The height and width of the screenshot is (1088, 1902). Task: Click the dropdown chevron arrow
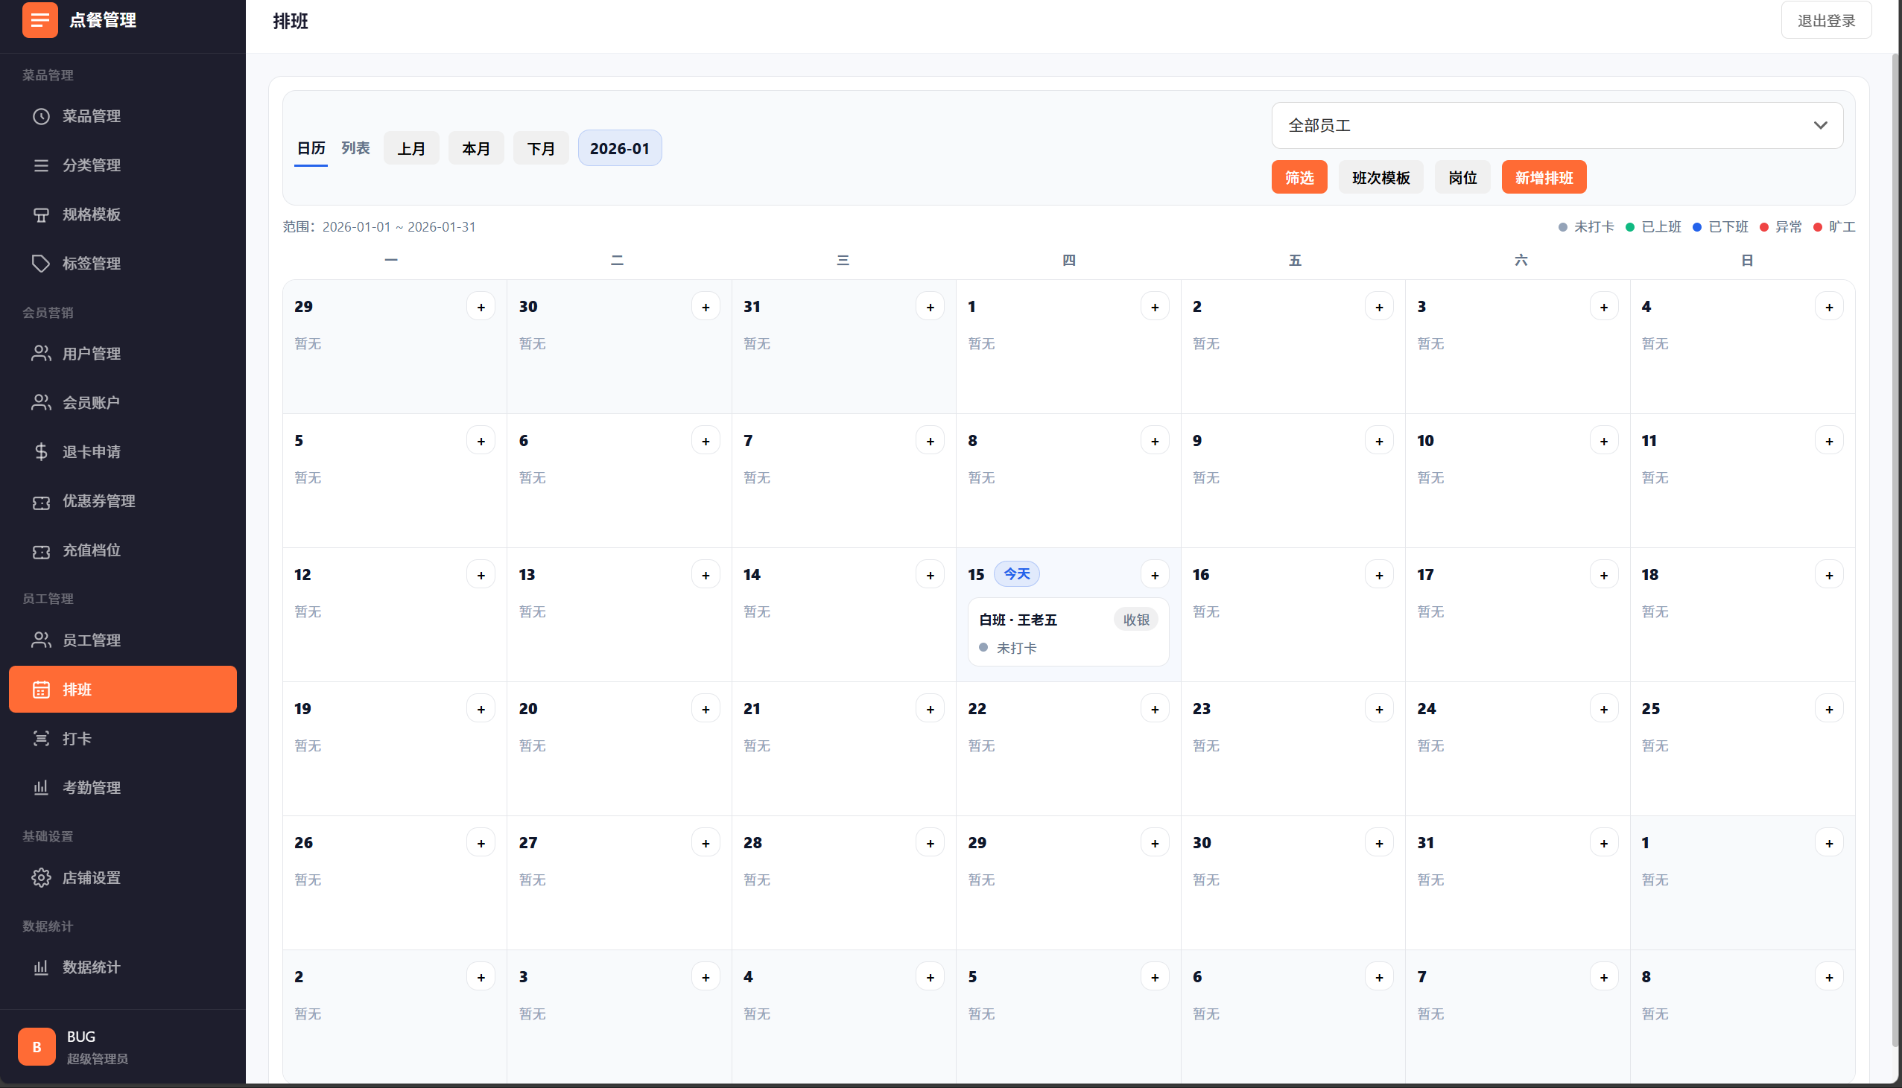[x=1821, y=126]
